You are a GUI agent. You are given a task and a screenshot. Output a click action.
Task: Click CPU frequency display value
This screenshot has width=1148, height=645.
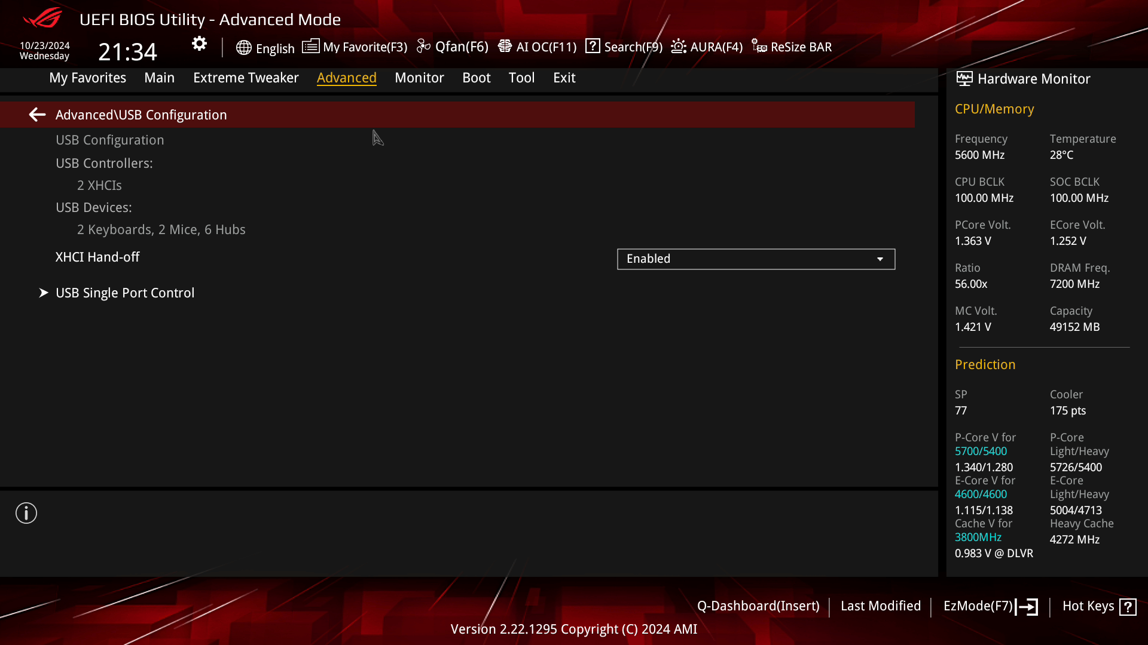click(979, 154)
